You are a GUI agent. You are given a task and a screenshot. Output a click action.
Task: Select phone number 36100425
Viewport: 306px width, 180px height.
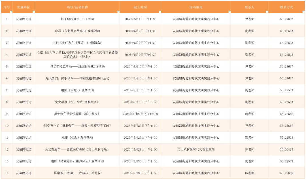click(286, 149)
